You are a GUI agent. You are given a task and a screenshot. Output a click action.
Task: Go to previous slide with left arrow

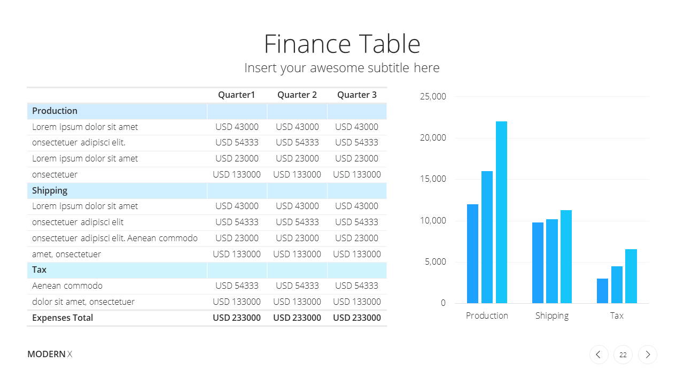click(598, 355)
